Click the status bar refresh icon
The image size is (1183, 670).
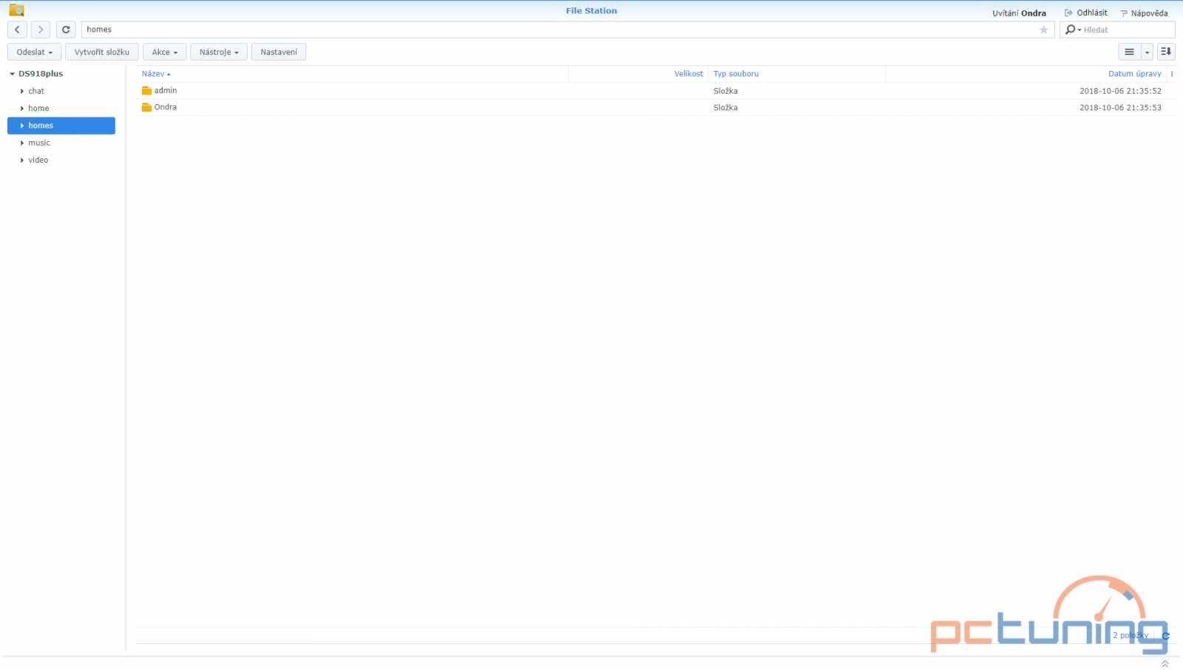(1165, 636)
